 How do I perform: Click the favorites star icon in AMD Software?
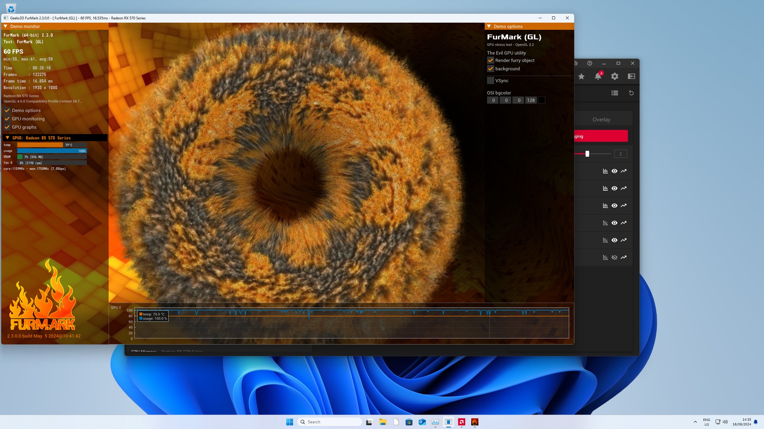[x=581, y=76]
